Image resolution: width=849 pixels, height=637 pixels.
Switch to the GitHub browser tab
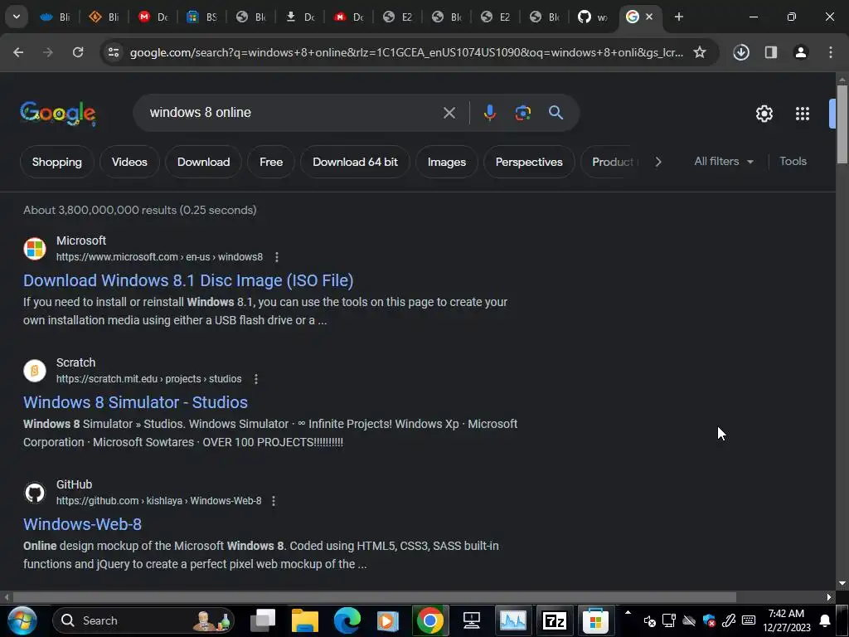pos(592,17)
